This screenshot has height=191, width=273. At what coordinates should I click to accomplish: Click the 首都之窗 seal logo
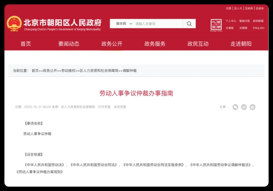tap(216, 25)
